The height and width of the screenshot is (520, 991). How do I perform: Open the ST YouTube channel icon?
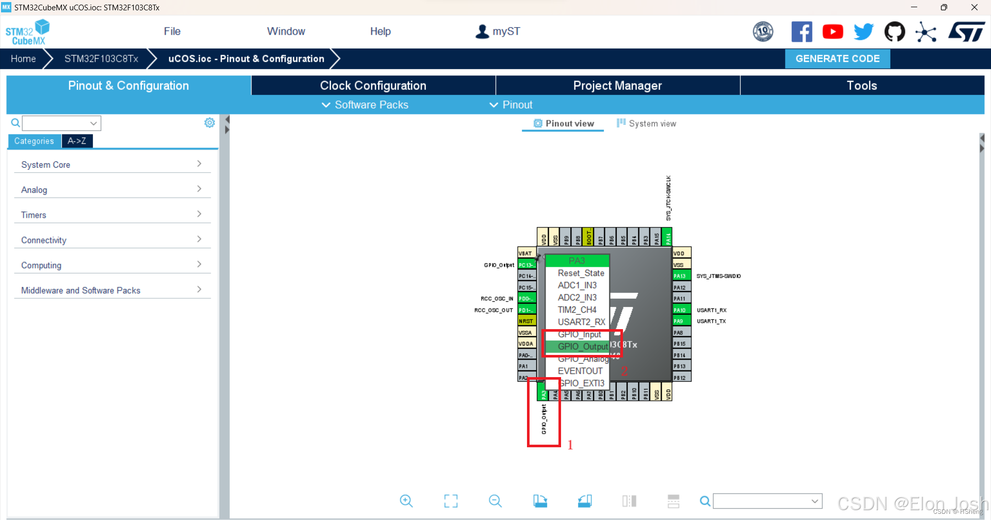833,32
